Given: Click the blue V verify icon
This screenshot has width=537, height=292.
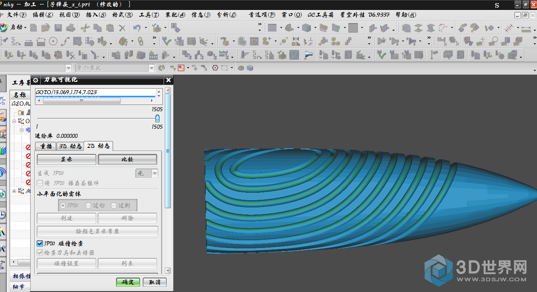Looking at the screenshot, I should coord(294,54).
